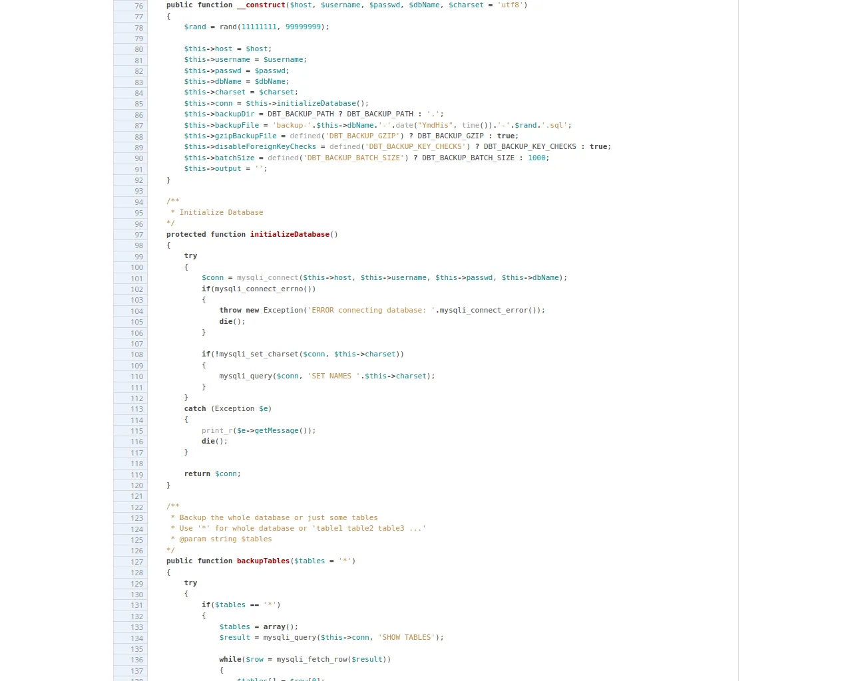The width and height of the screenshot is (852, 681).
Task: Click '$tables = array();' statement
Action: (259, 627)
